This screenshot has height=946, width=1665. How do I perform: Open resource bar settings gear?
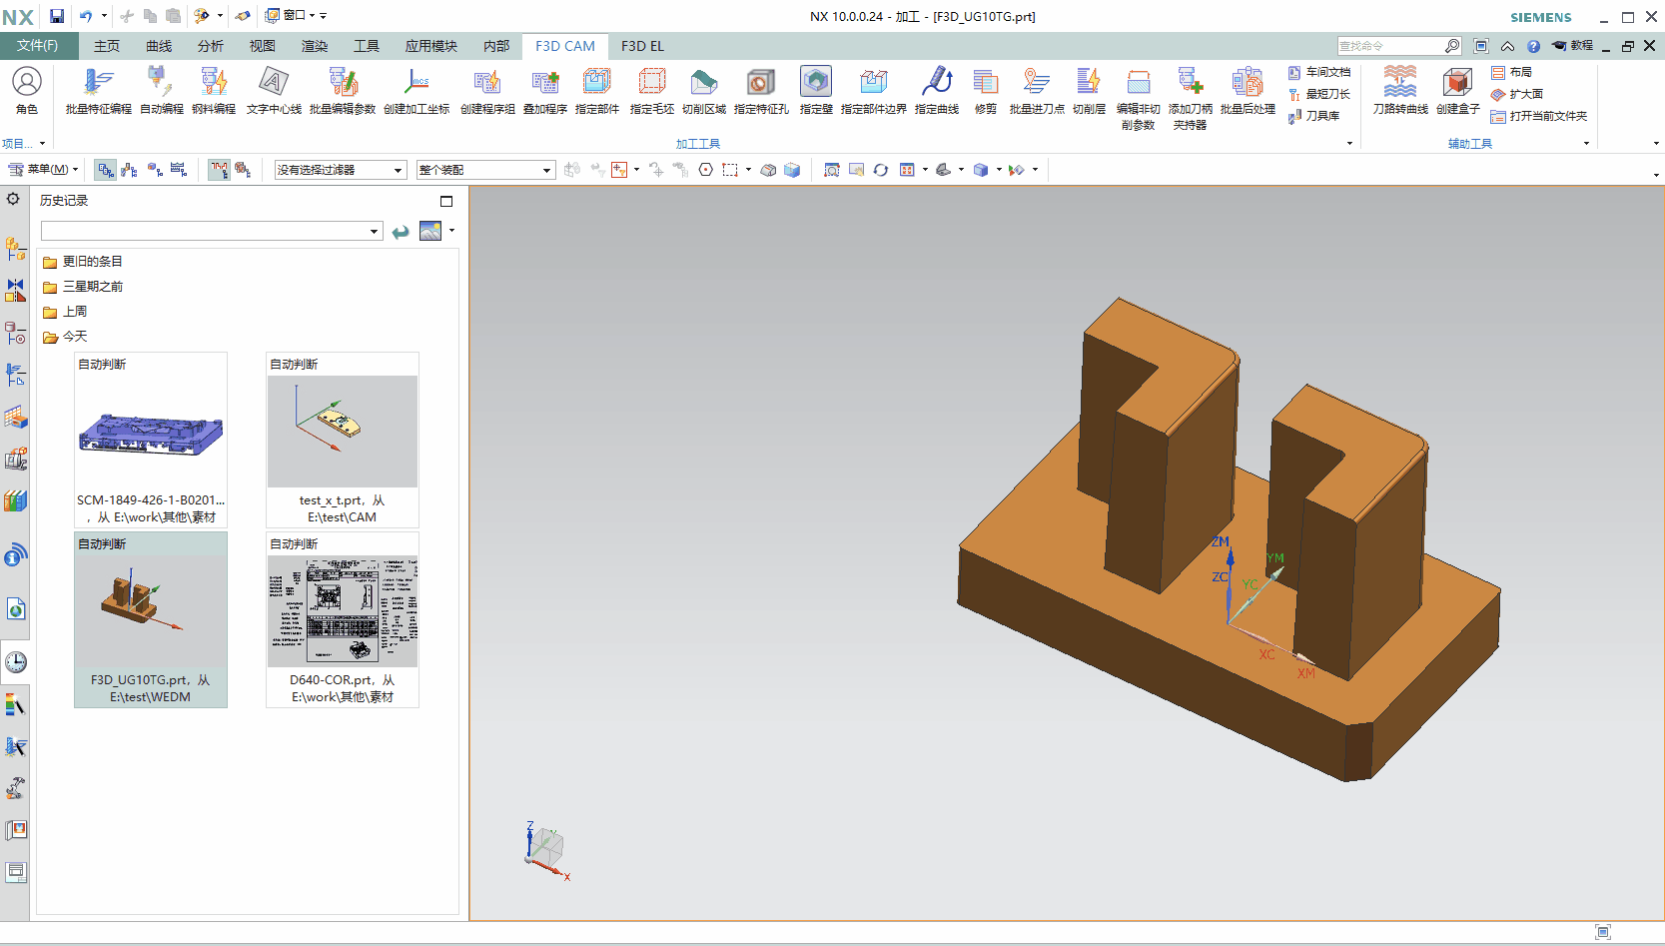click(x=13, y=199)
